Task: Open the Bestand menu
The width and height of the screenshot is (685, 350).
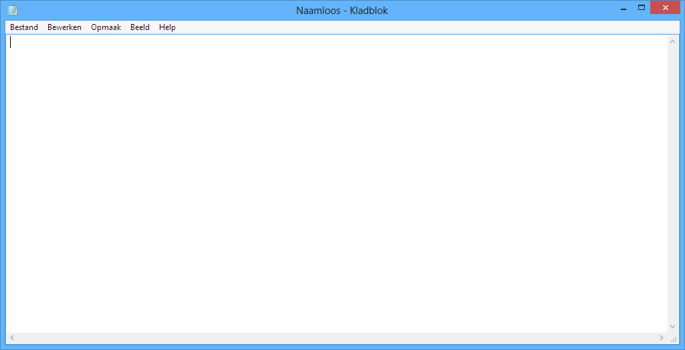Action: [24, 27]
